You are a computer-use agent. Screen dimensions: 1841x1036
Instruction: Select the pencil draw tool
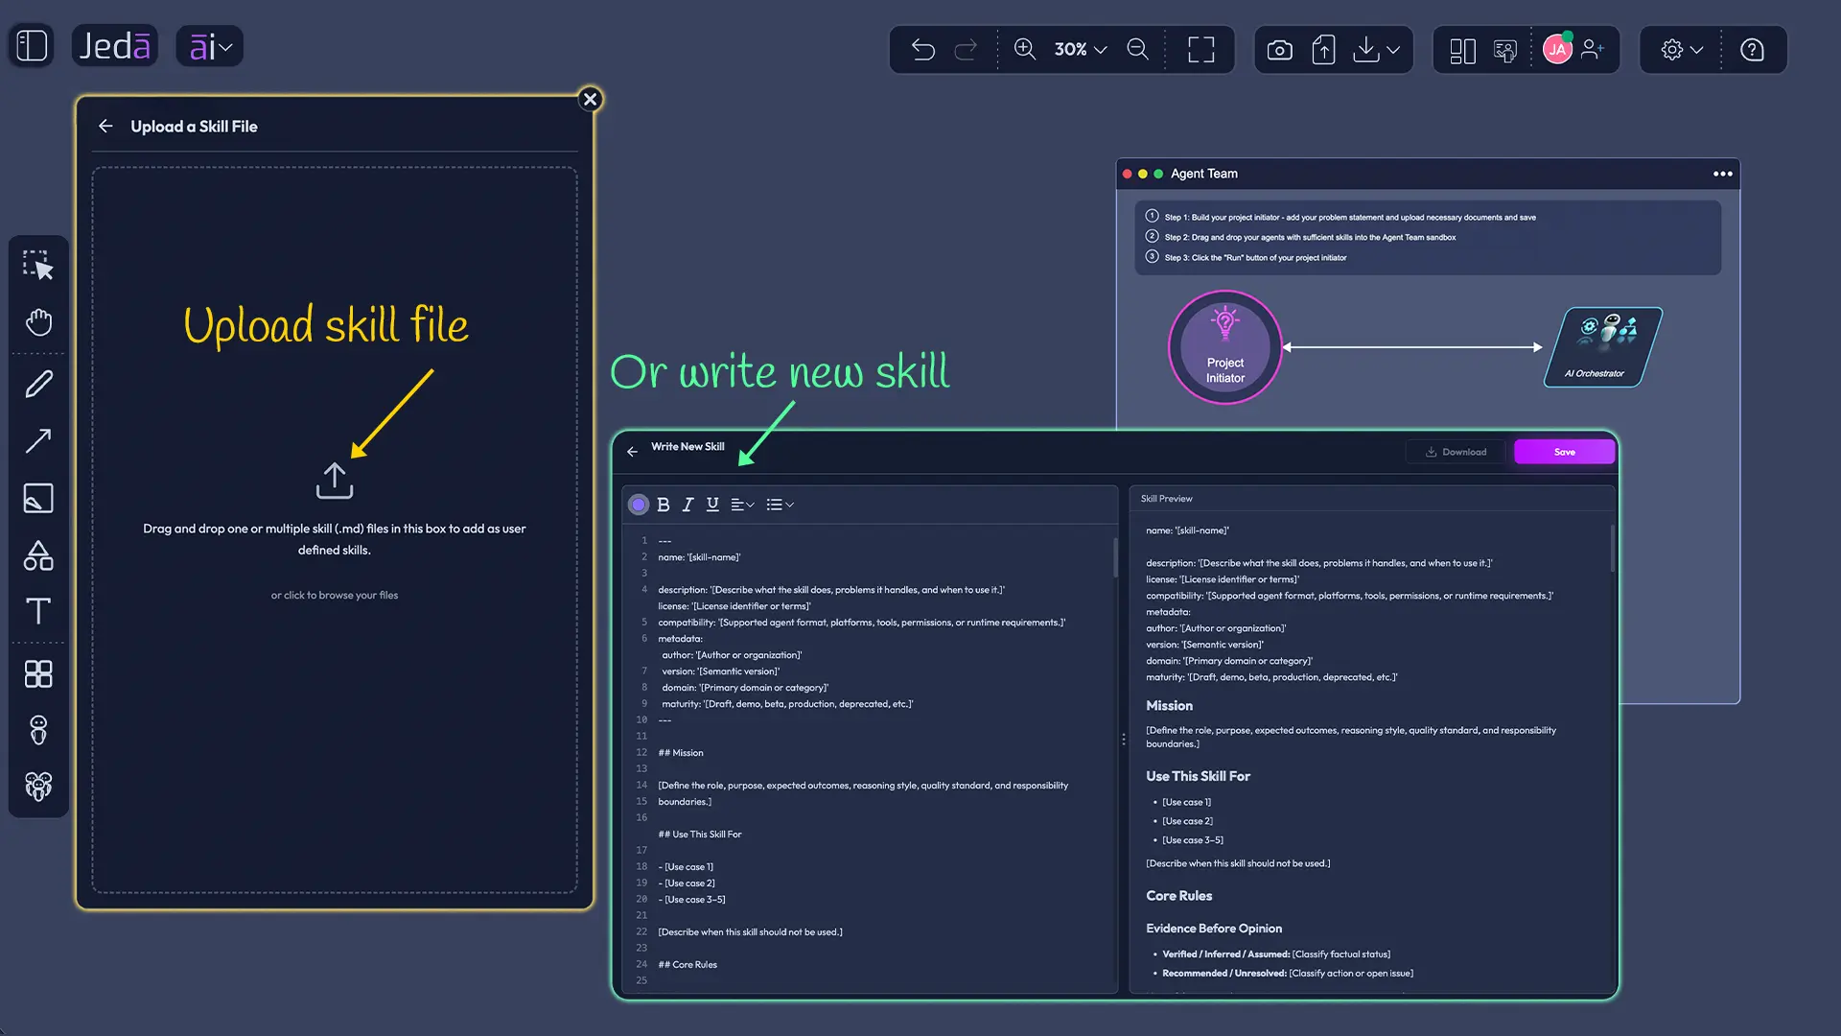38,384
